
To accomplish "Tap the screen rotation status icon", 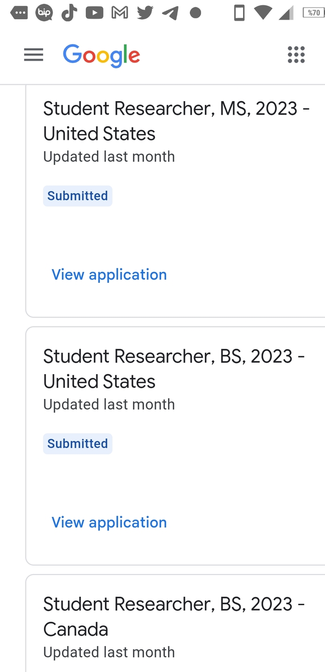I will pyautogui.click(x=239, y=13).
